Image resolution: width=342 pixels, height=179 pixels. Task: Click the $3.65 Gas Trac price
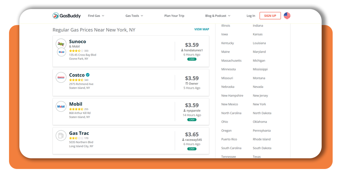tap(192, 134)
